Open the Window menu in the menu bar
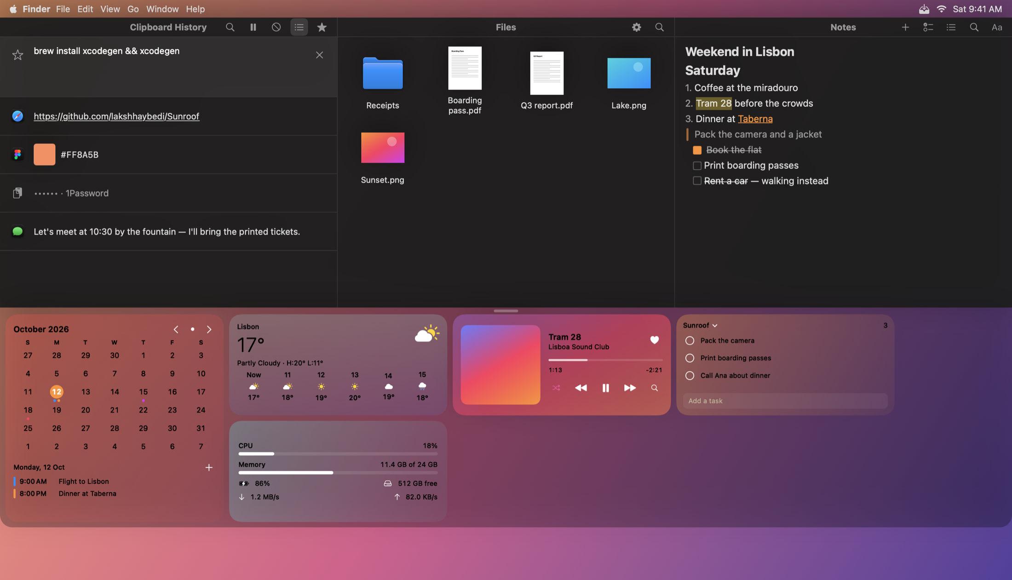The height and width of the screenshot is (580, 1012). 162,9
